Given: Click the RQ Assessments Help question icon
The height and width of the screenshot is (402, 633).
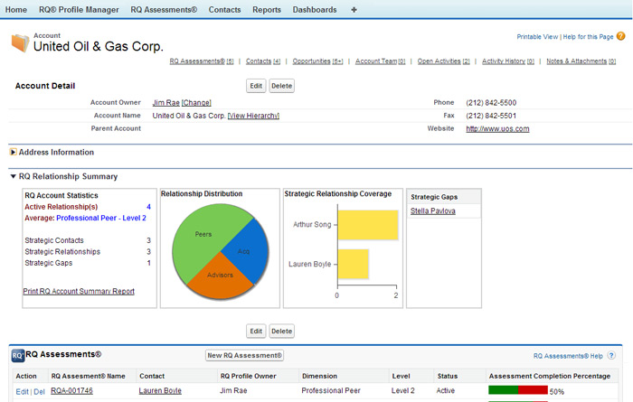Looking at the screenshot, I should tap(611, 356).
